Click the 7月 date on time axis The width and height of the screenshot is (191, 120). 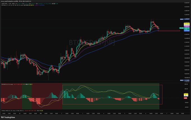click(41, 114)
